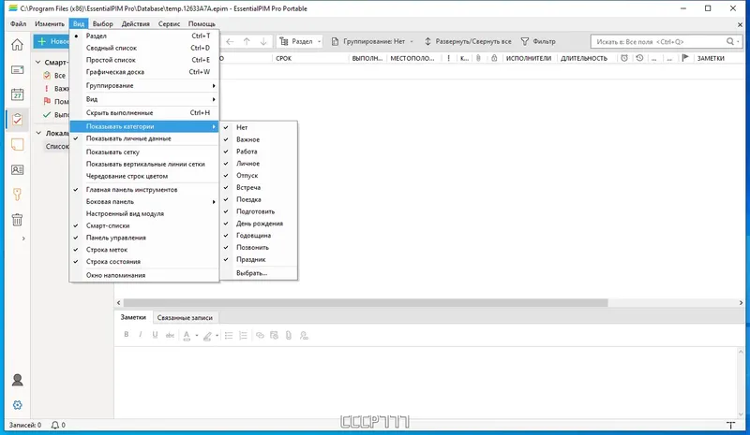Sort by the lock private column header

tap(494, 58)
